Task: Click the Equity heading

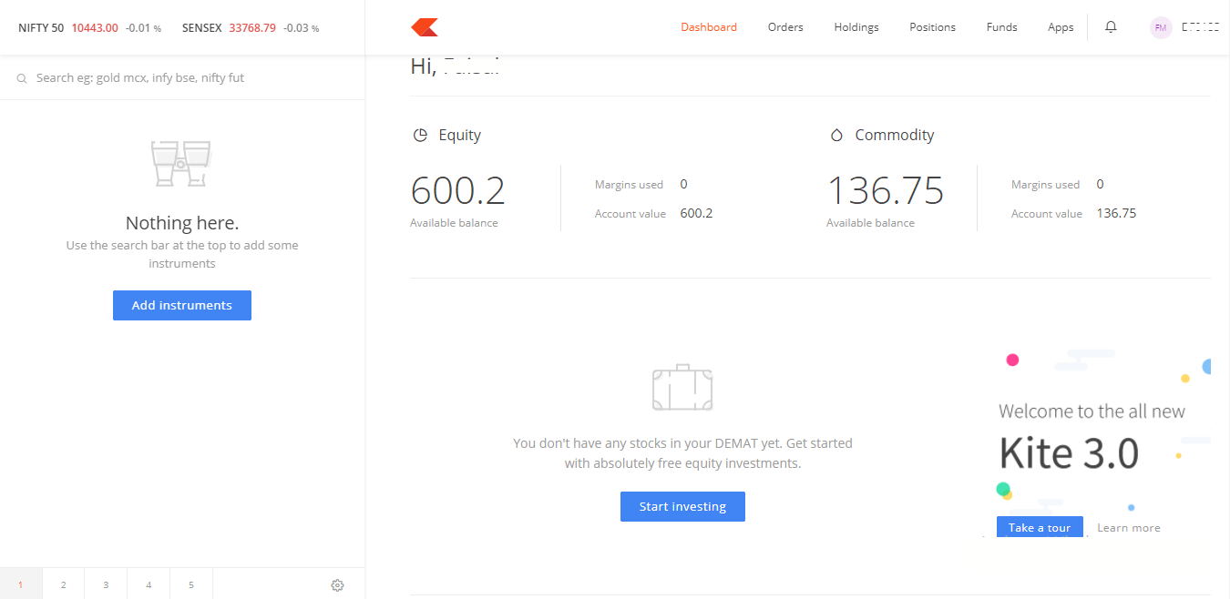Action: [x=459, y=135]
